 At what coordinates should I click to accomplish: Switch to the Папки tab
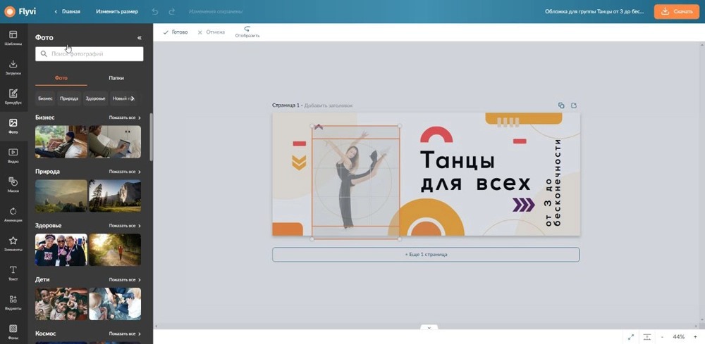pos(116,78)
